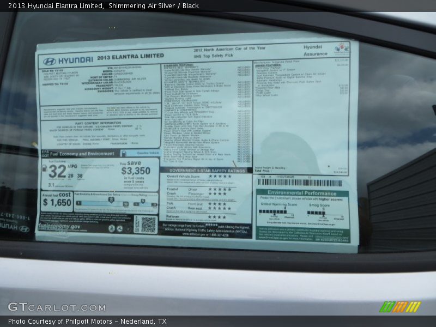Click the 'Fuel Economy and Environment' header
This screenshot has height=327, width=436.
click(82, 154)
